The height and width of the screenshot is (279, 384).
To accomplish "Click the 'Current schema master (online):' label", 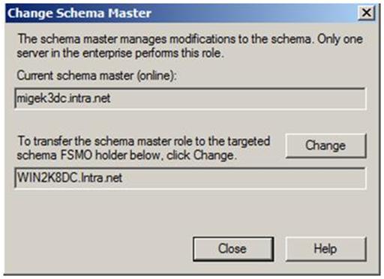I will click(97, 76).
